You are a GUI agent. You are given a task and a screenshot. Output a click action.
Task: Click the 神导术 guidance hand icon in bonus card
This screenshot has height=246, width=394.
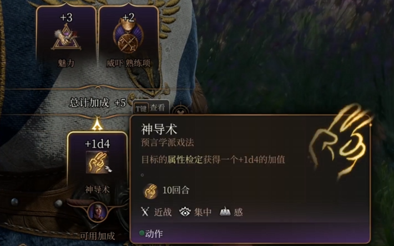click(98, 162)
